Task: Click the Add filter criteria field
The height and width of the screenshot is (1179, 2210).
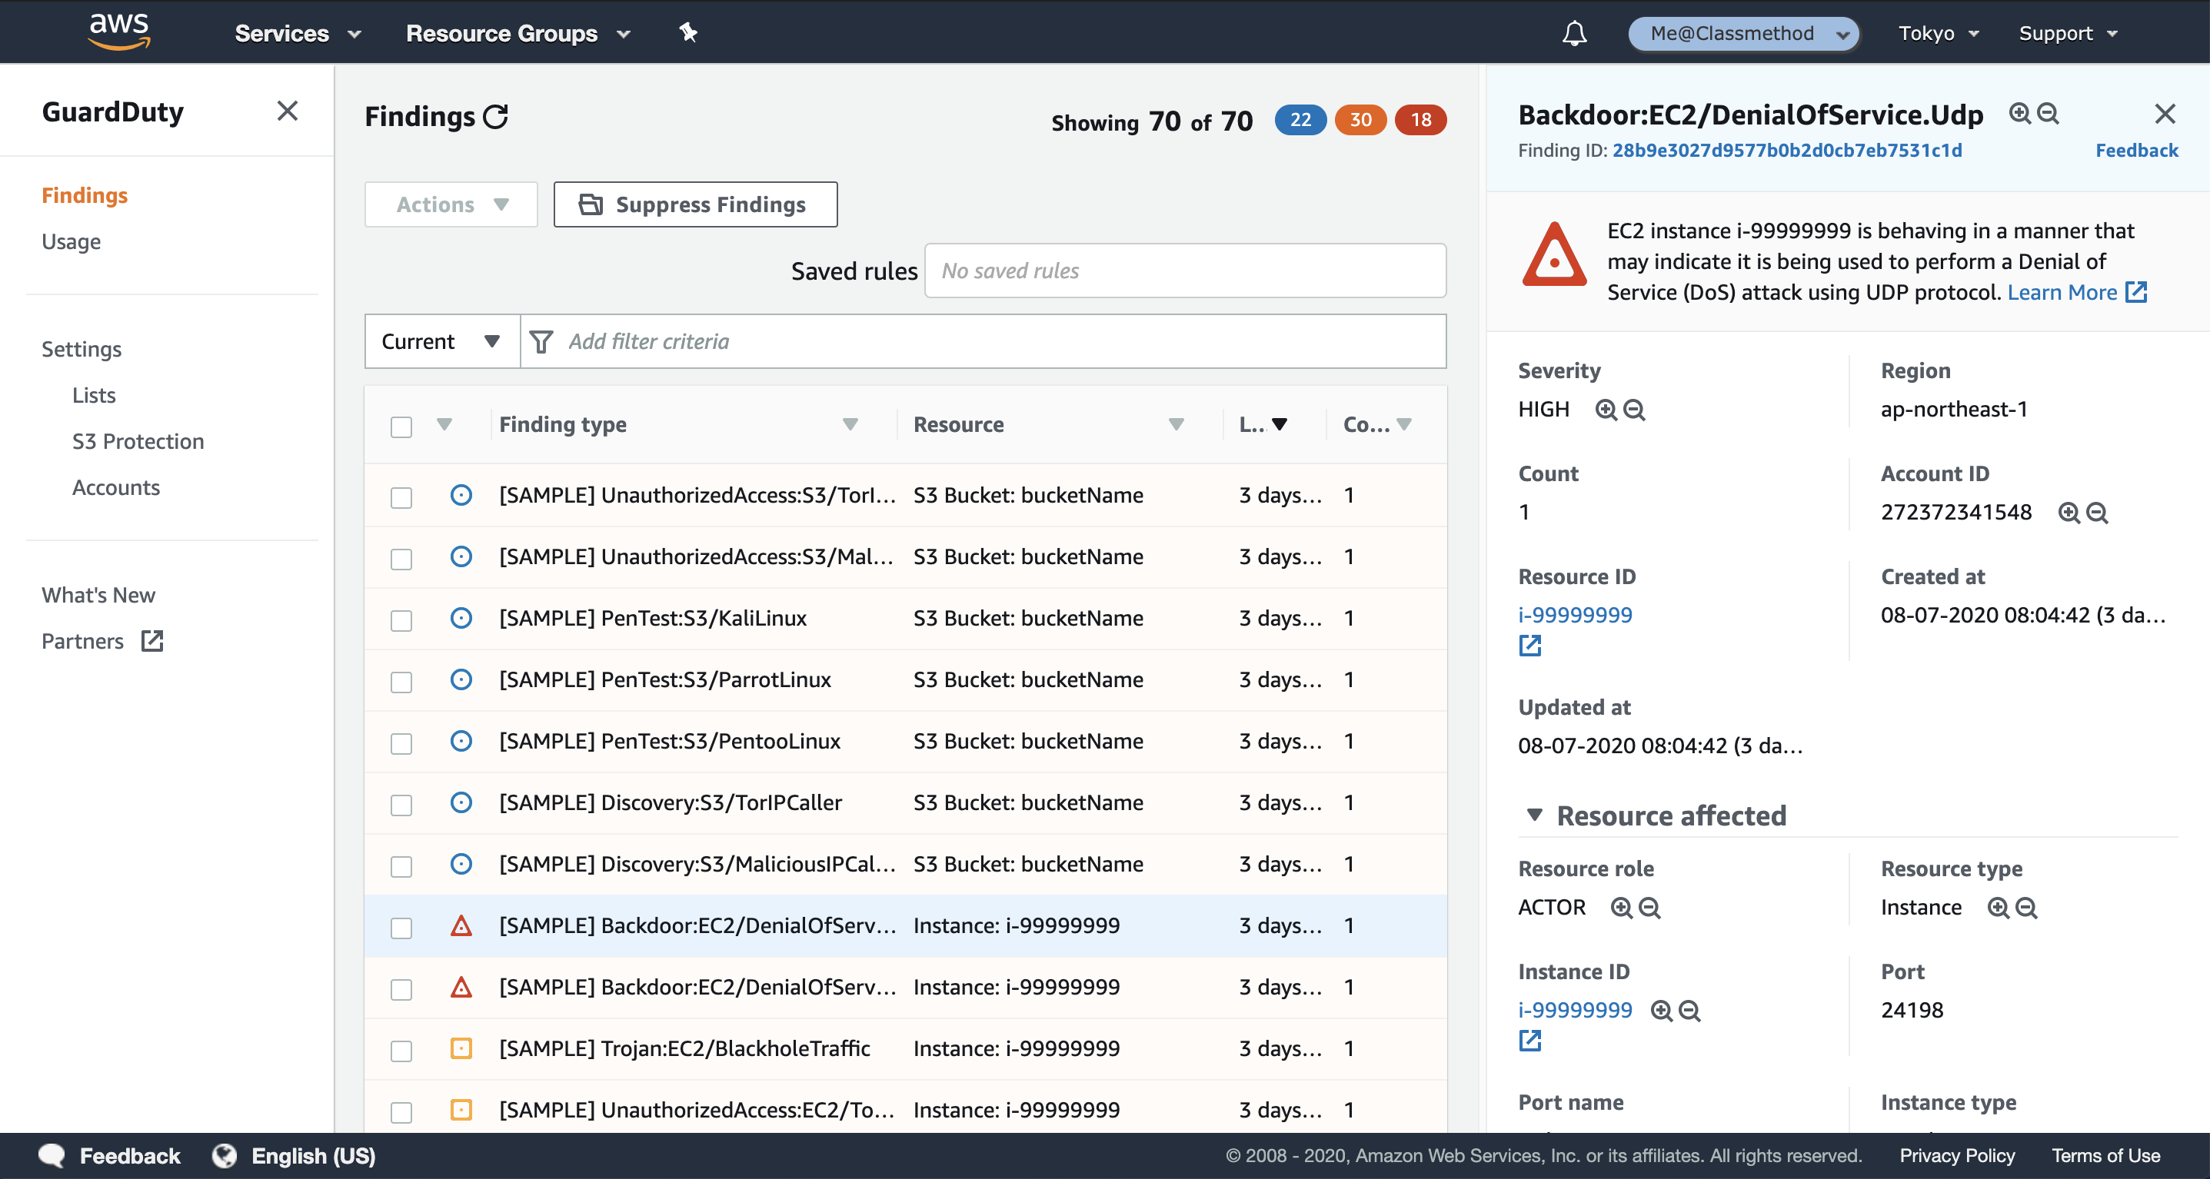Action: click(x=984, y=341)
